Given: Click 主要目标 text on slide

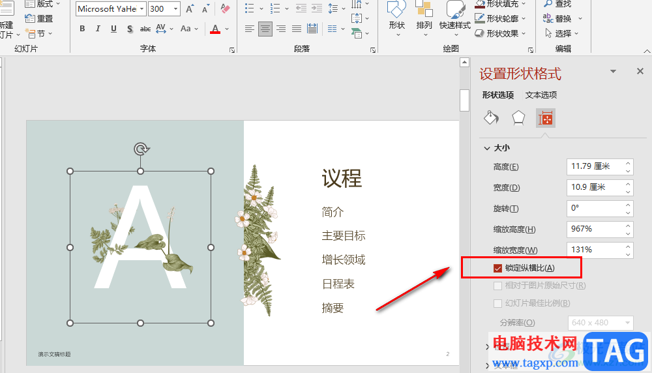Looking at the screenshot, I should (344, 236).
